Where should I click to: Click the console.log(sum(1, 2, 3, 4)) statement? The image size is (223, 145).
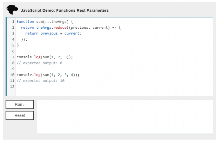tap(48, 75)
